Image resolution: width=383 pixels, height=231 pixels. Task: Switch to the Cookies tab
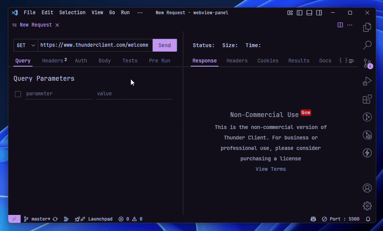268,61
